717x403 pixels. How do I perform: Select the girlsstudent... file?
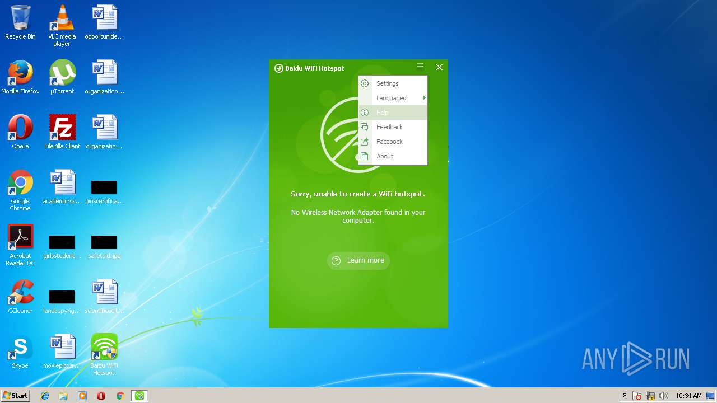[62, 246]
